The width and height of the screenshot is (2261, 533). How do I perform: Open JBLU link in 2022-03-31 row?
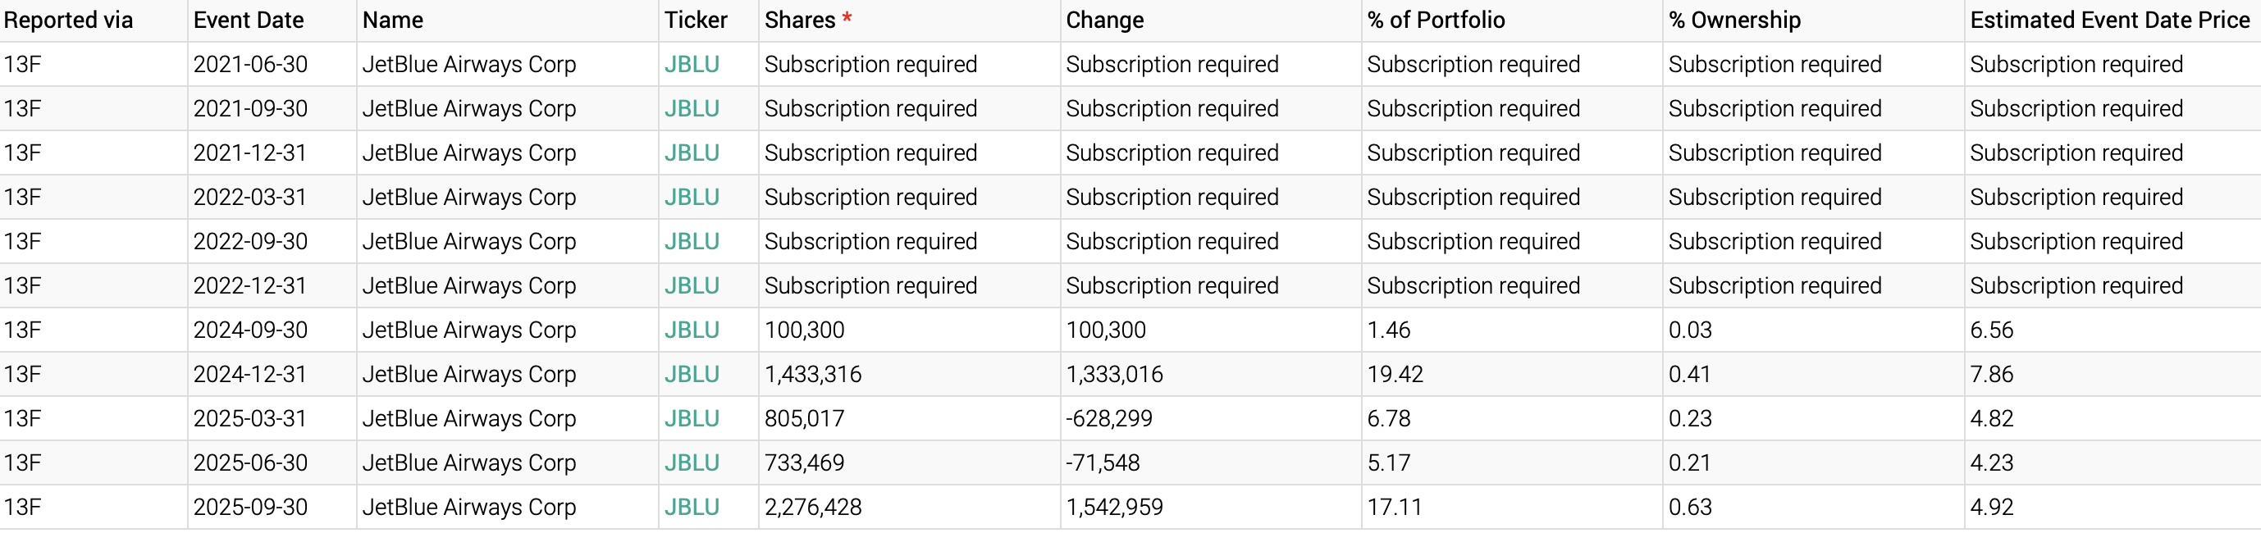[692, 198]
